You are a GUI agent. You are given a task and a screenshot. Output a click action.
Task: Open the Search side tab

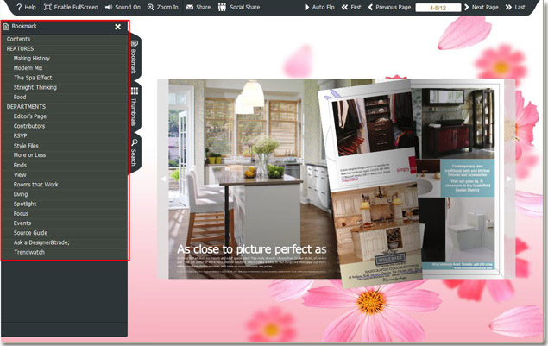(135, 153)
